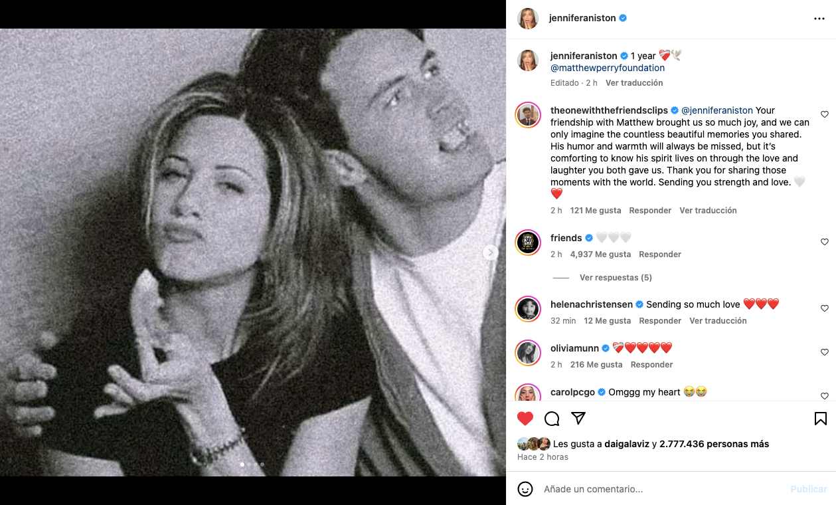Like theonewiththefriendsclips comment with heart
The height and width of the screenshot is (505, 836).
point(824,114)
